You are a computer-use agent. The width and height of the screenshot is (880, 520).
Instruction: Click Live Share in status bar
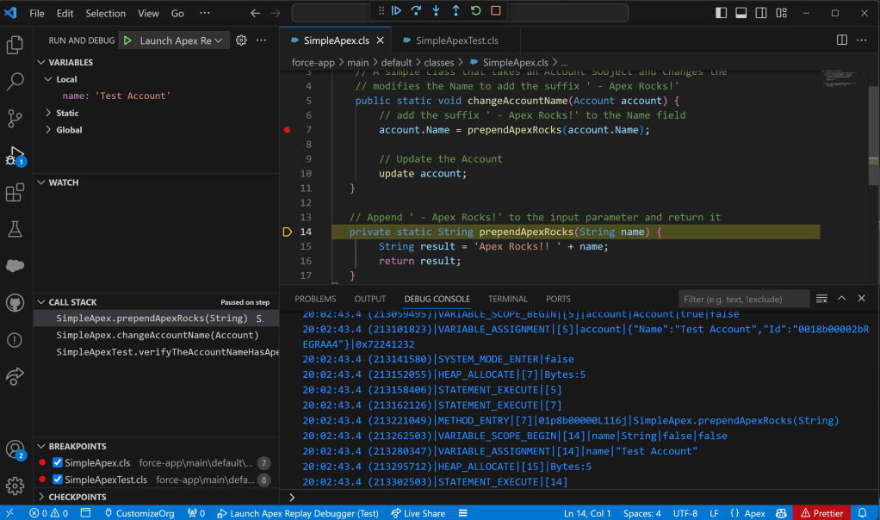[418, 513]
